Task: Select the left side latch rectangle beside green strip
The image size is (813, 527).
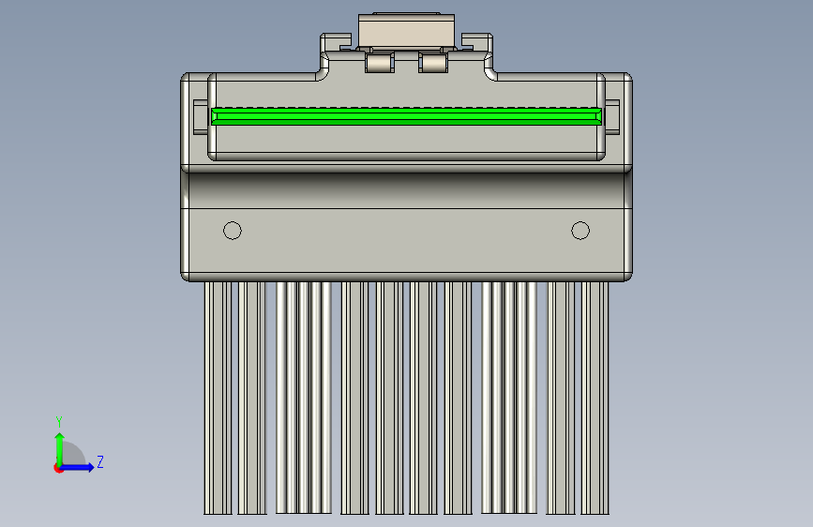Action: tap(200, 117)
